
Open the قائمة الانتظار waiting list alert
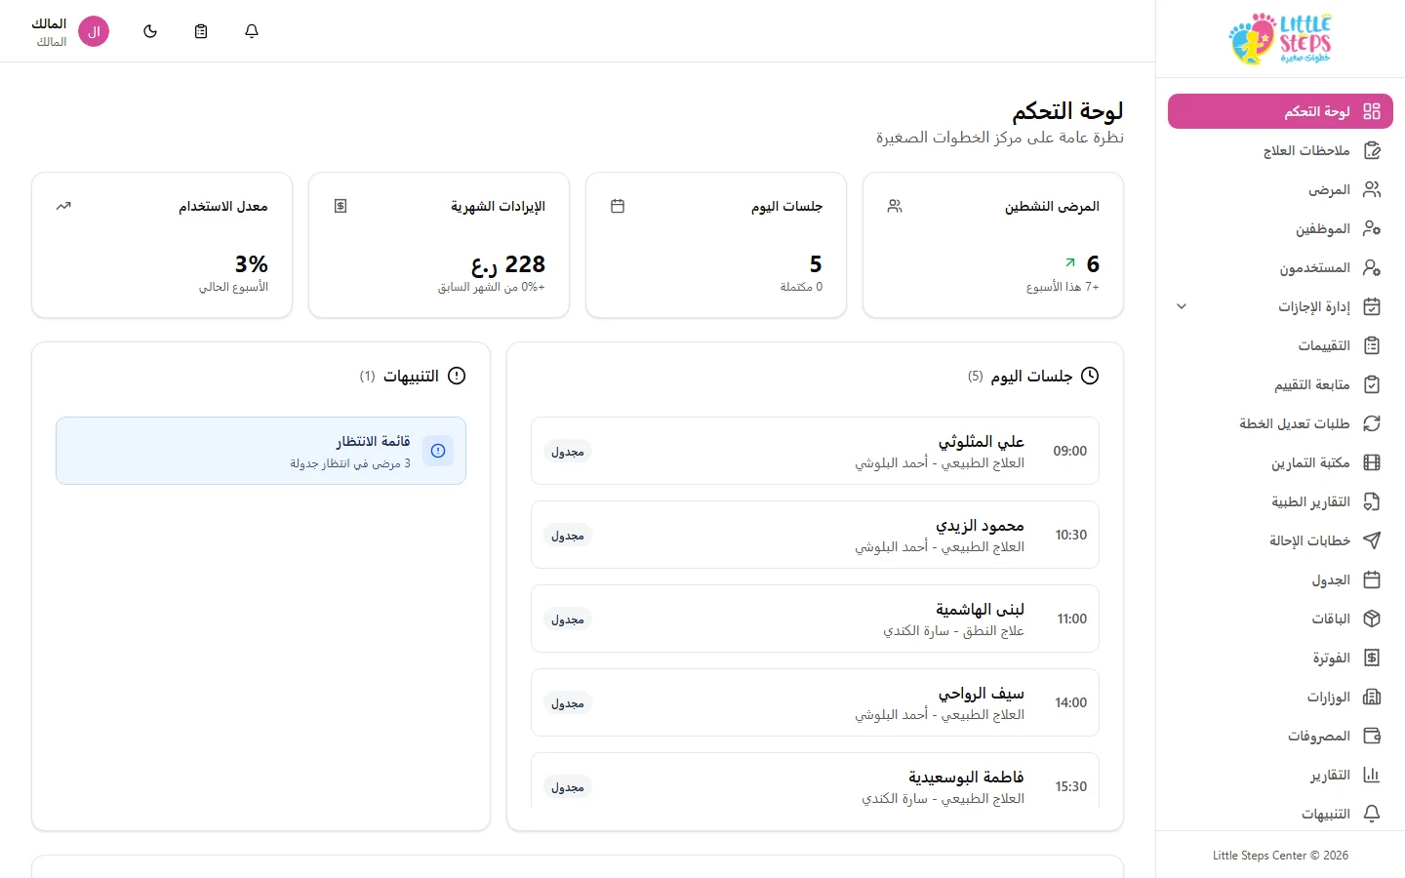261,451
